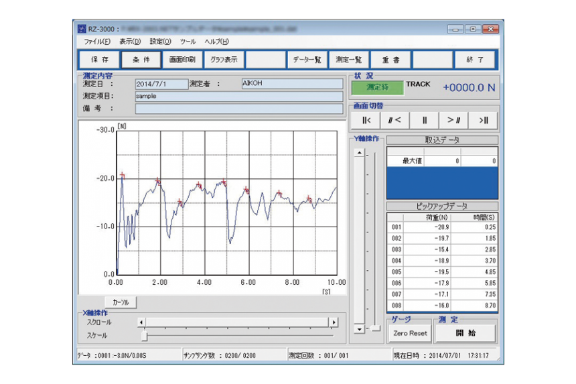Viewport: 576px width, 384px height.
Task: Click the 最大値 row in 取込データ
Action: [x=442, y=161]
